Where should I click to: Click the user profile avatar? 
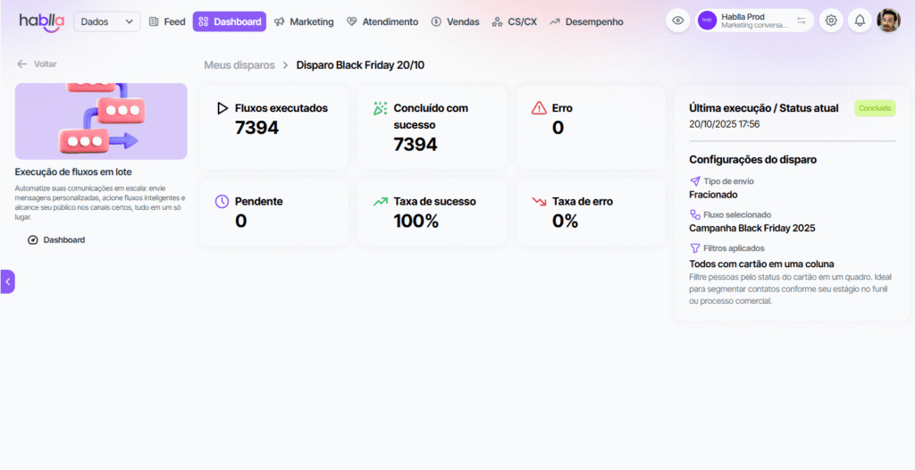click(x=888, y=21)
